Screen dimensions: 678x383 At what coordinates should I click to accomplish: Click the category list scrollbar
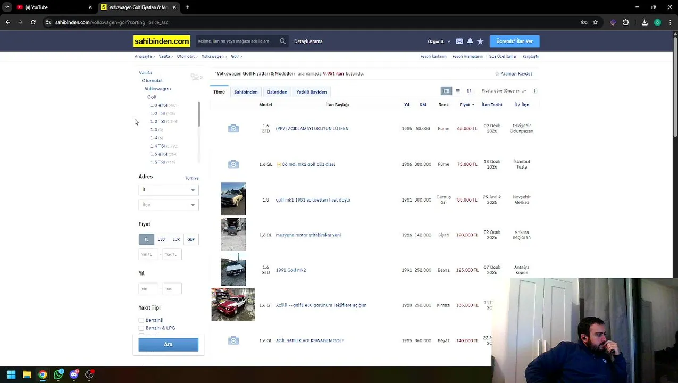pos(199,114)
